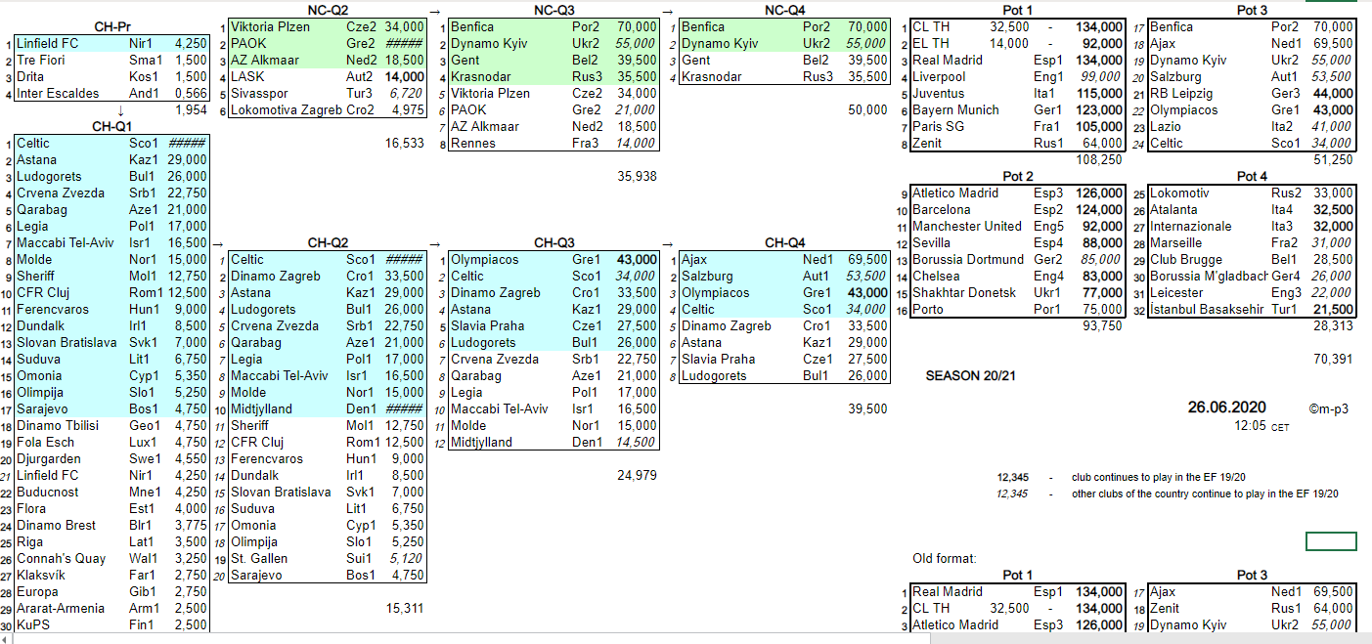Select the 70,391 value cell

1333,360
